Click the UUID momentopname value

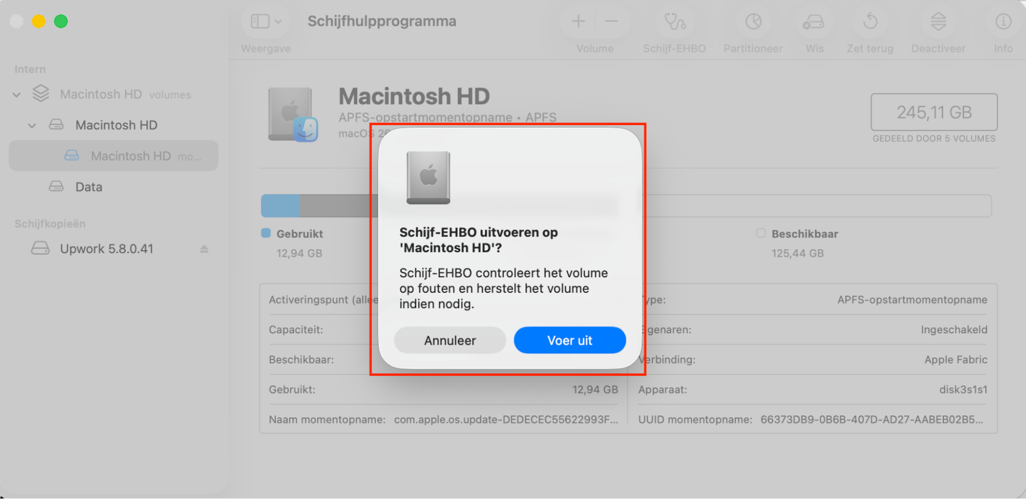872,420
